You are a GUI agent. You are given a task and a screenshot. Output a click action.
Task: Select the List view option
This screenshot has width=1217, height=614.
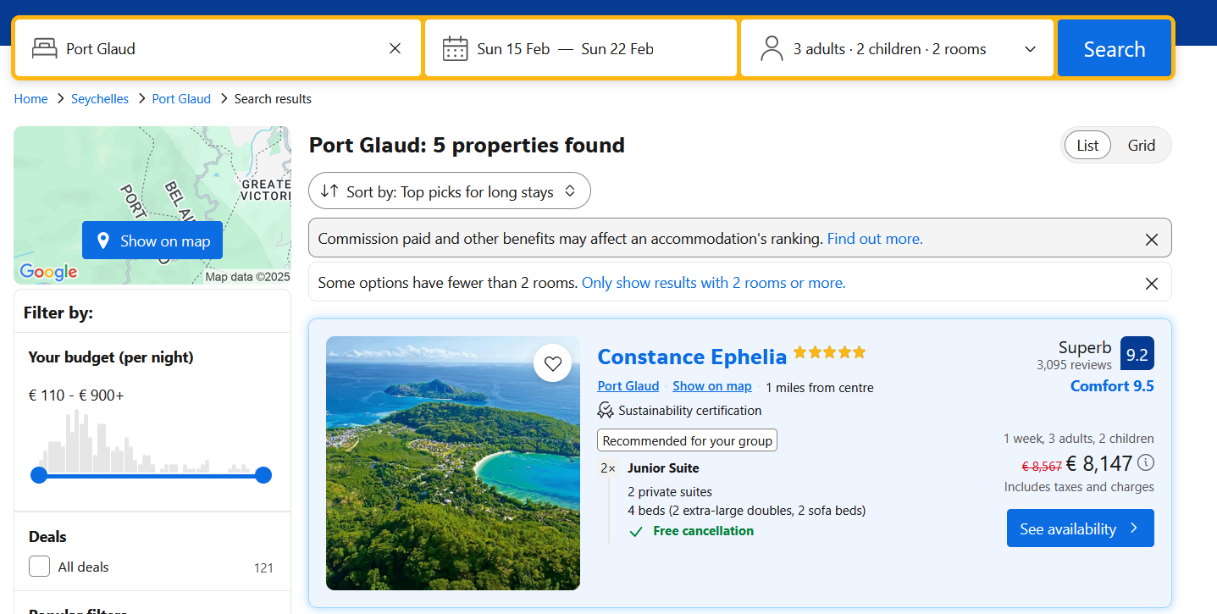pyautogui.click(x=1087, y=146)
